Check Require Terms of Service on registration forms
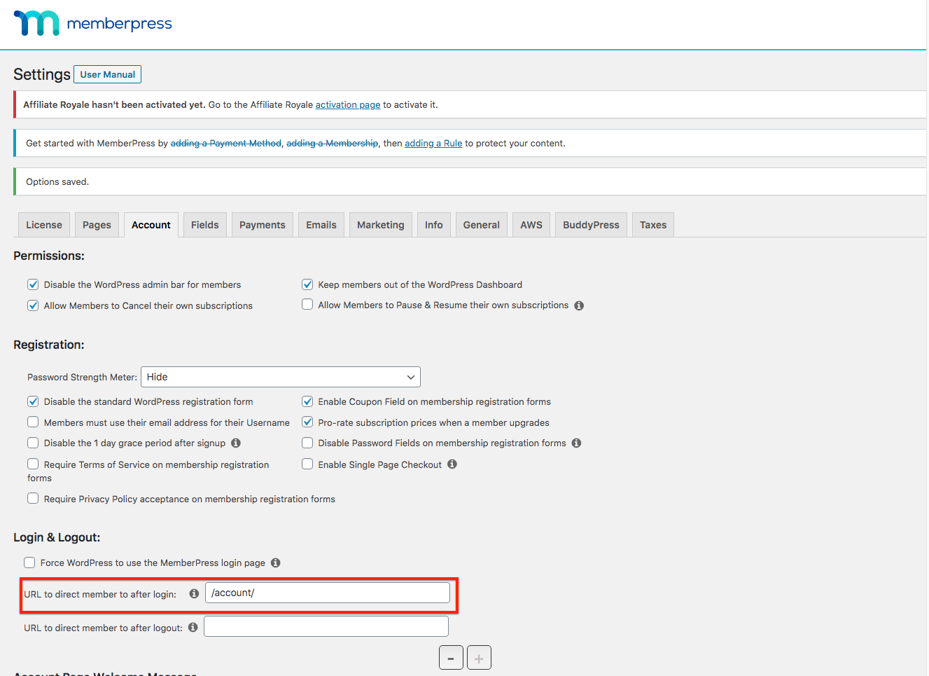Viewport: 929px width, 676px height. pos(33,464)
